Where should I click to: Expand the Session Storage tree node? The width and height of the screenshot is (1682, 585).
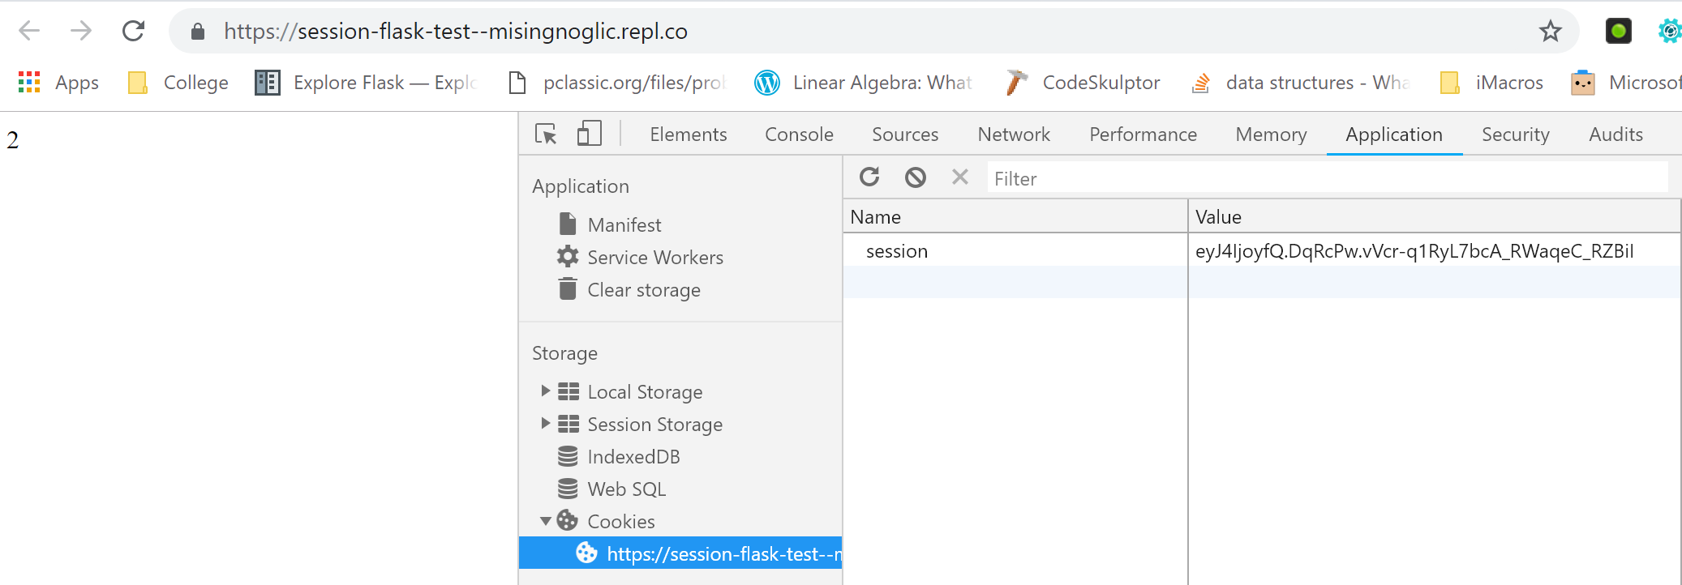546,424
